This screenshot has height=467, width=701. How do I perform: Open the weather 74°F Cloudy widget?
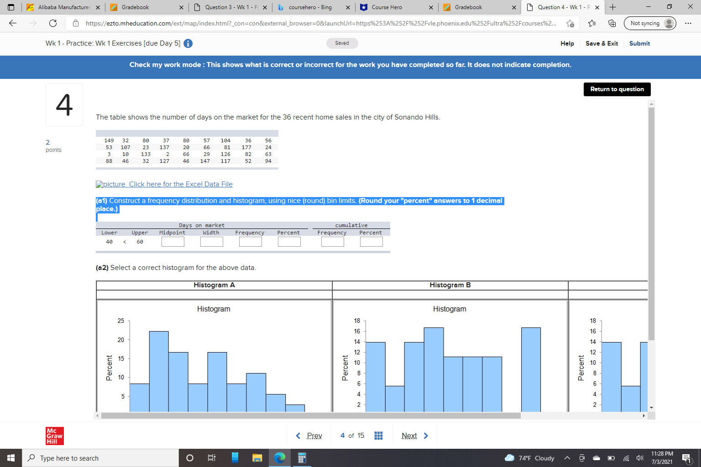tap(530, 458)
